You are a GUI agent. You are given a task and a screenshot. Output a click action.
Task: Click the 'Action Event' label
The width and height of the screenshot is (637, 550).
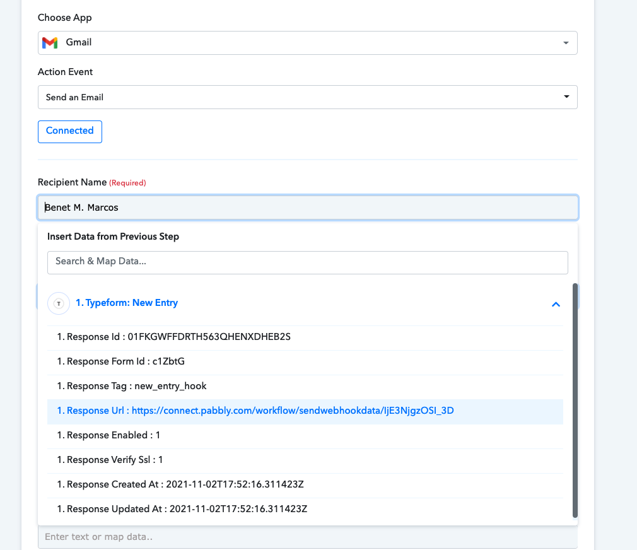tap(65, 72)
